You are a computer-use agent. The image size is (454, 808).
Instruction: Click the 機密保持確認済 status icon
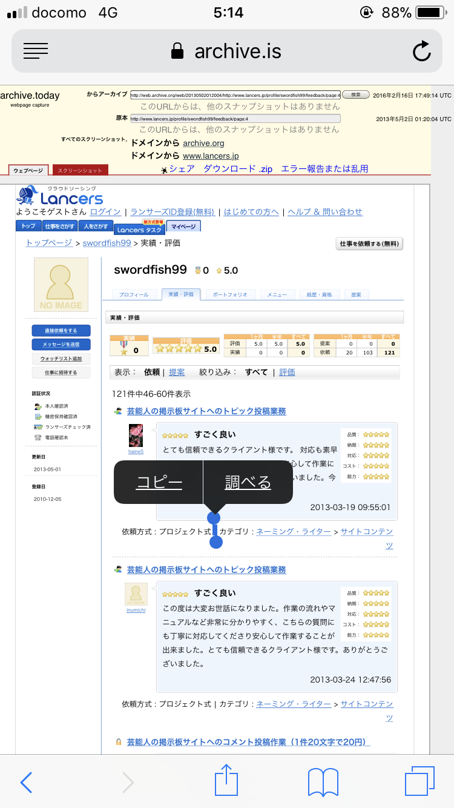38,416
